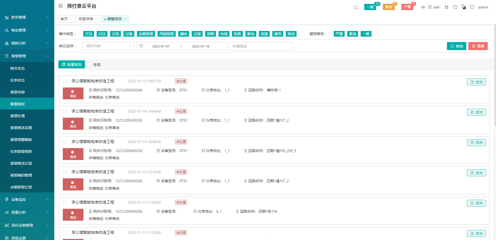Open 报警处理 in the sidebar
The width and height of the screenshot is (496, 240).
click(27, 116)
